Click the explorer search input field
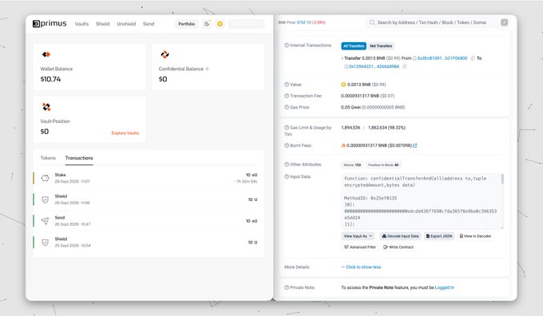The width and height of the screenshot is (543, 316). coord(438,22)
